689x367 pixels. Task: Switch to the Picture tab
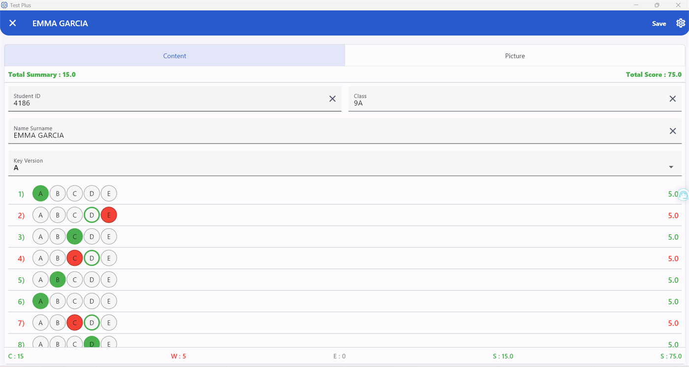point(515,55)
